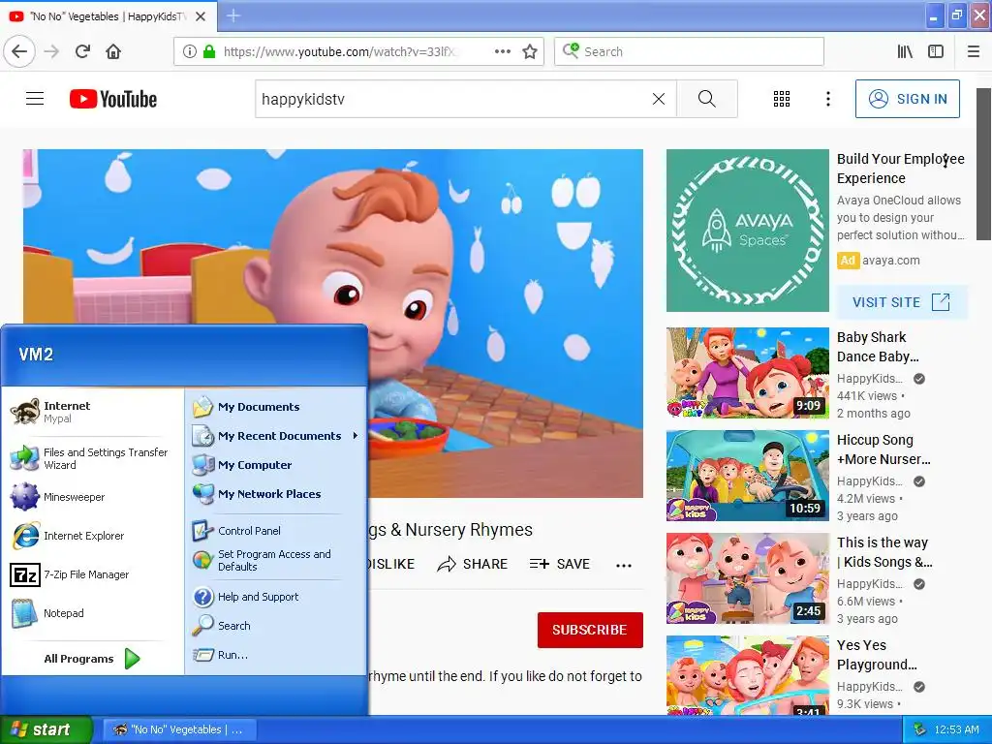The image size is (992, 744).
Task: Expand My Recent Documents submenu arrow
Action: coord(356,435)
